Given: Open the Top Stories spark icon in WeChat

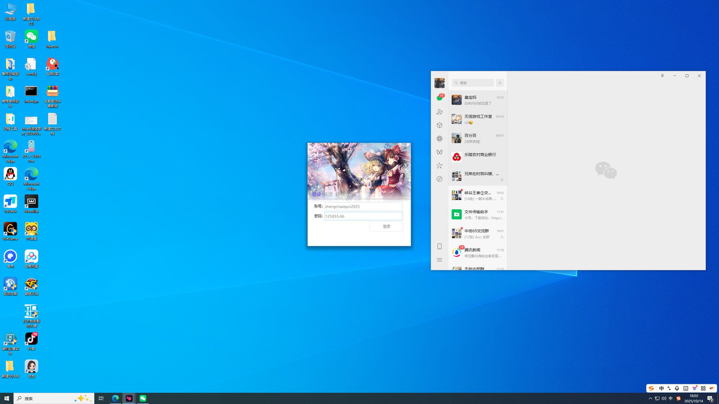Looking at the screenshot, I should click(440, 166).
